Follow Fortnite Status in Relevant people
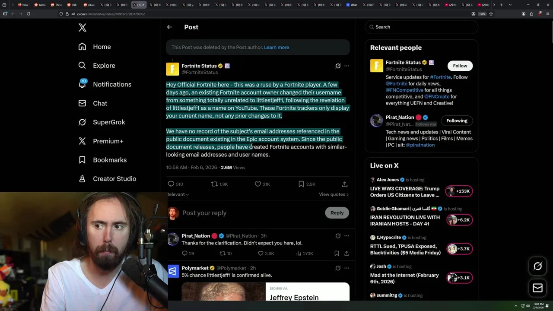Image resolution: width=553 pixels, height=311 pixels. [x=460, y=66]
